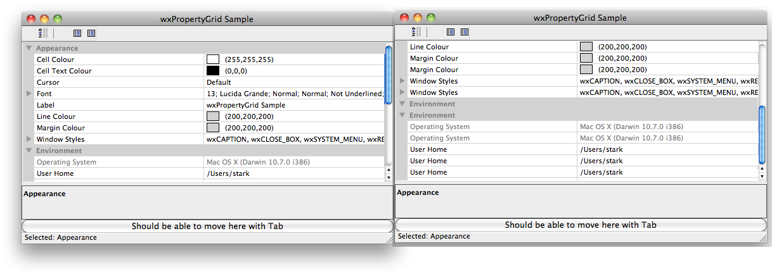This screenshot has width=772, height=274.
Task: Select the User Home label in left window
Action: point(55,173)
